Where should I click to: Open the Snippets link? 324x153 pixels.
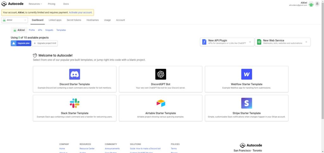tap(49, 30)
